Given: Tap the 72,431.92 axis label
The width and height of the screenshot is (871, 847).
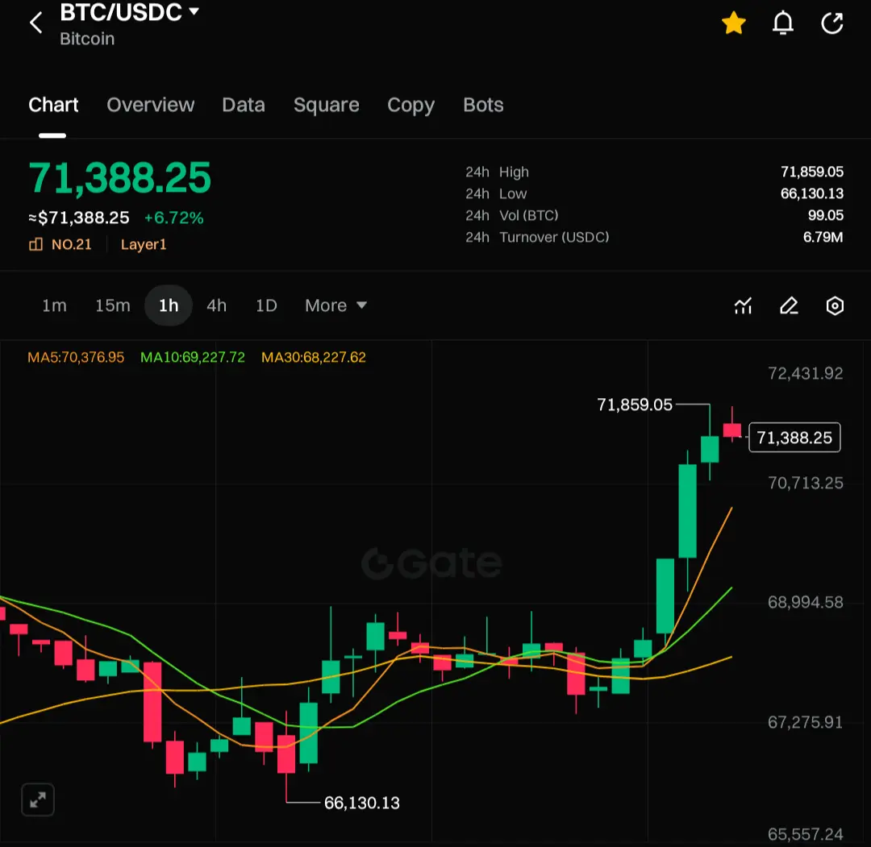Looking at the screenshot, I should pyautogui.click(x=805, y=373).
